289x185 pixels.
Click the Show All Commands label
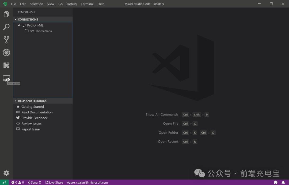[162, 114]
